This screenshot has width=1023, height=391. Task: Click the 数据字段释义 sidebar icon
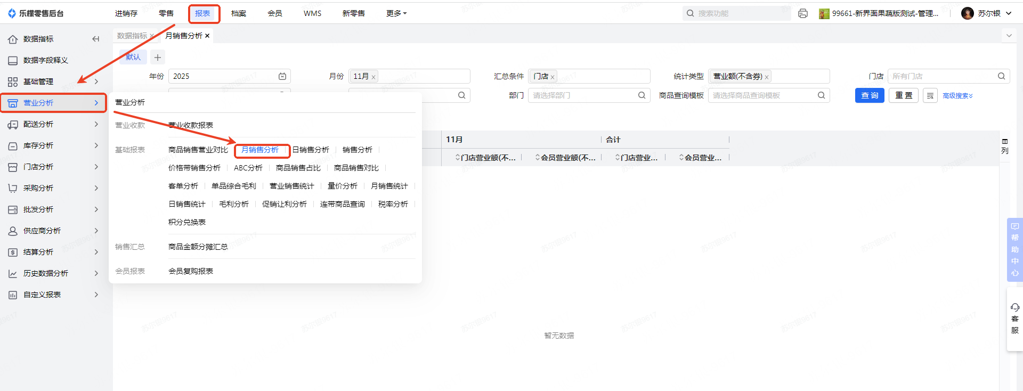[13, 60]
